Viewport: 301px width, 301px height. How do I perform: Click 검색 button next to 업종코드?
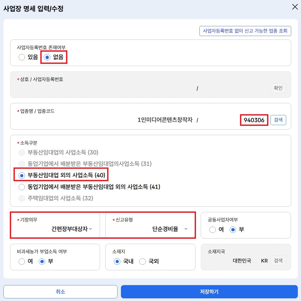(x=278, y=120)
